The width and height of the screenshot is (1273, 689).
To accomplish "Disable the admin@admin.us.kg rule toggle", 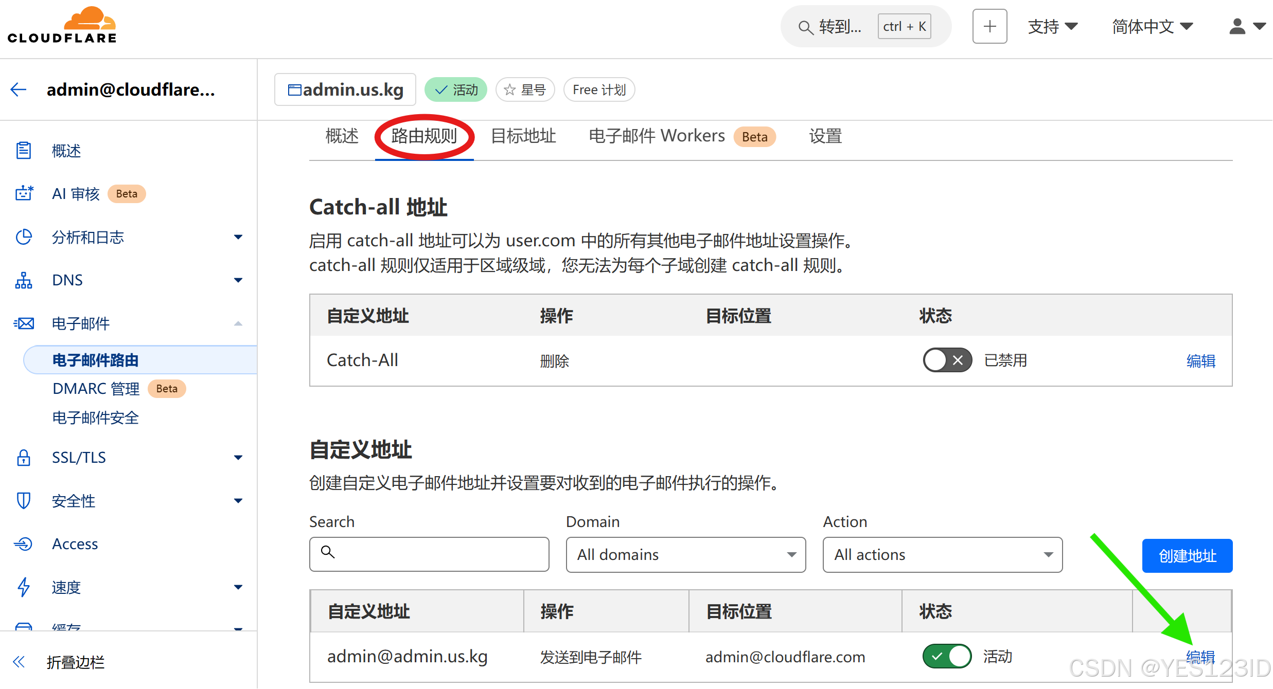I will point(947,657).
